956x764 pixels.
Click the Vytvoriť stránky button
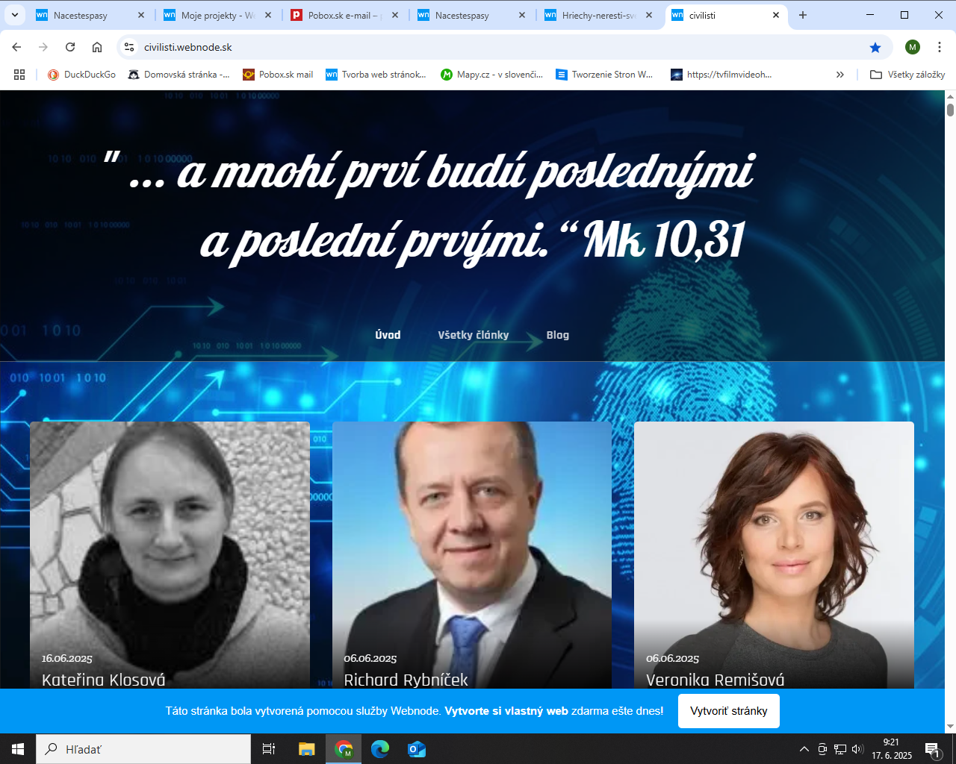point(729,711)
